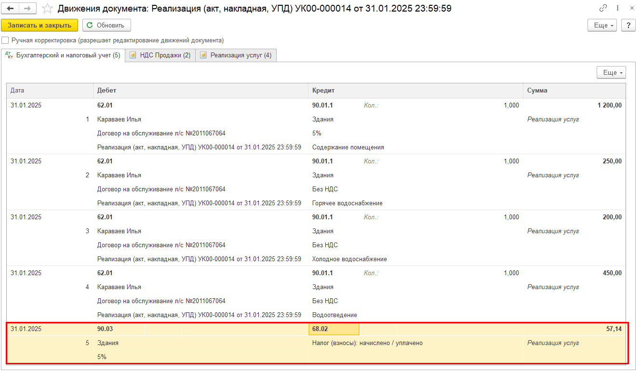Click the forward navigation arrow

click(x=27, y=9)
